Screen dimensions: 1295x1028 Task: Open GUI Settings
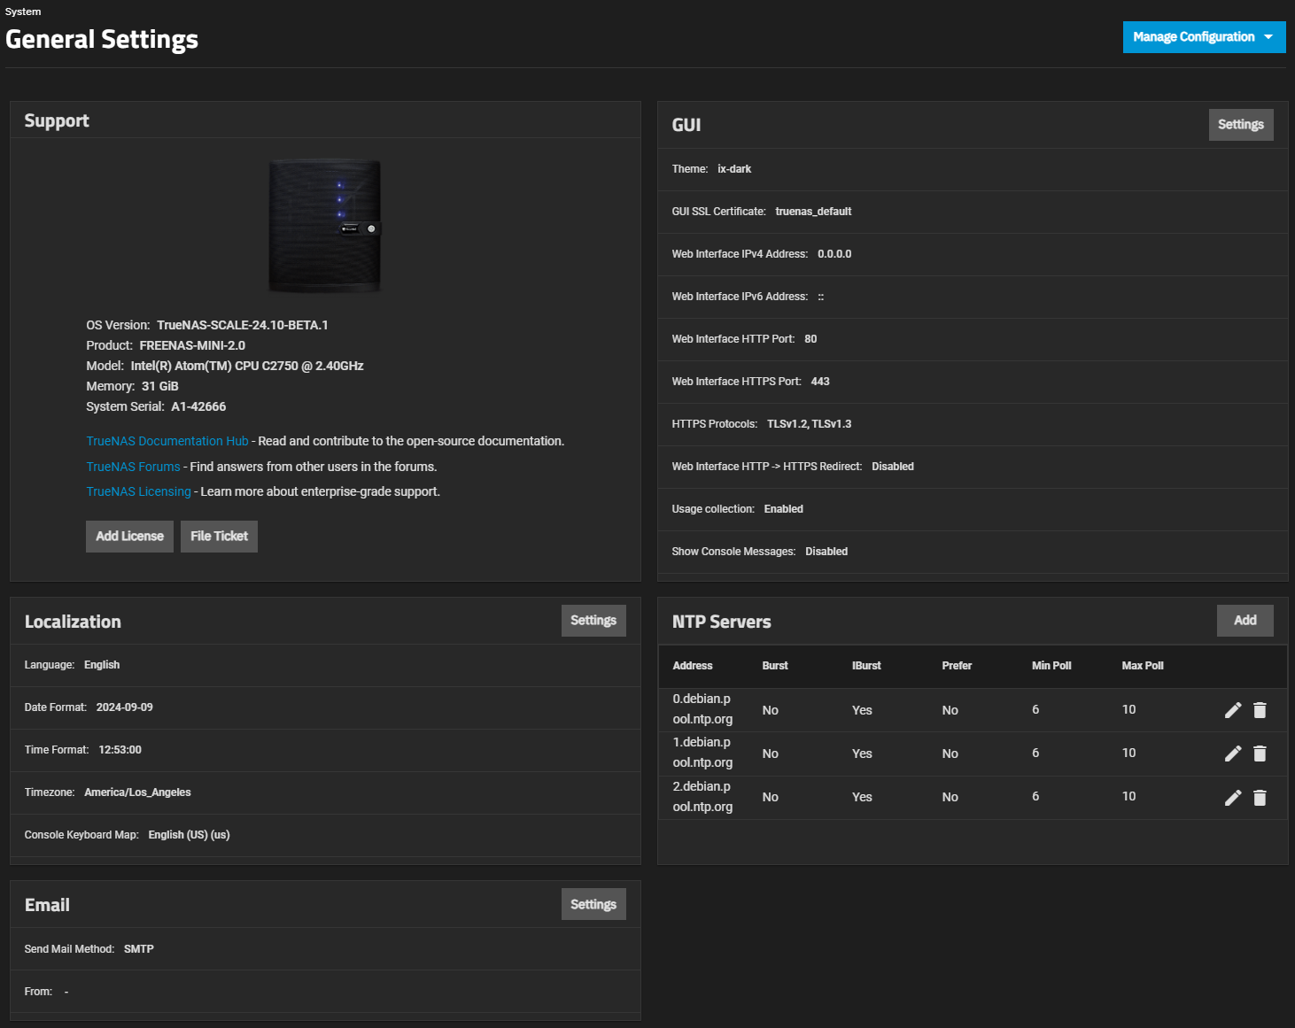(x=1240, y=125)
